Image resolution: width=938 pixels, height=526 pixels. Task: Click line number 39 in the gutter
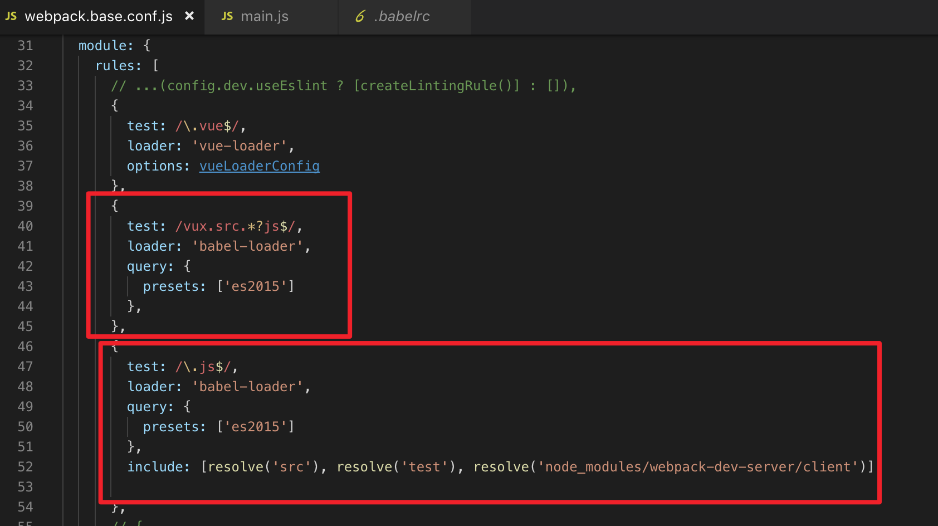(25, 206)
